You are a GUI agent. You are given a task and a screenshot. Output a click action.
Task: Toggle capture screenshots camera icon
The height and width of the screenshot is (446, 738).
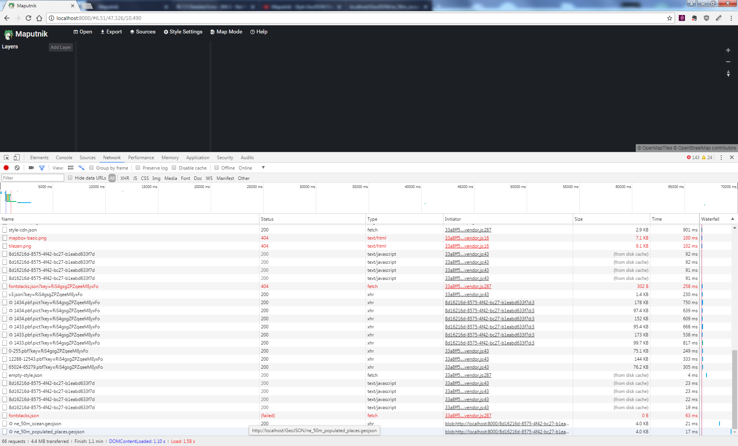(x=31, y=168)
